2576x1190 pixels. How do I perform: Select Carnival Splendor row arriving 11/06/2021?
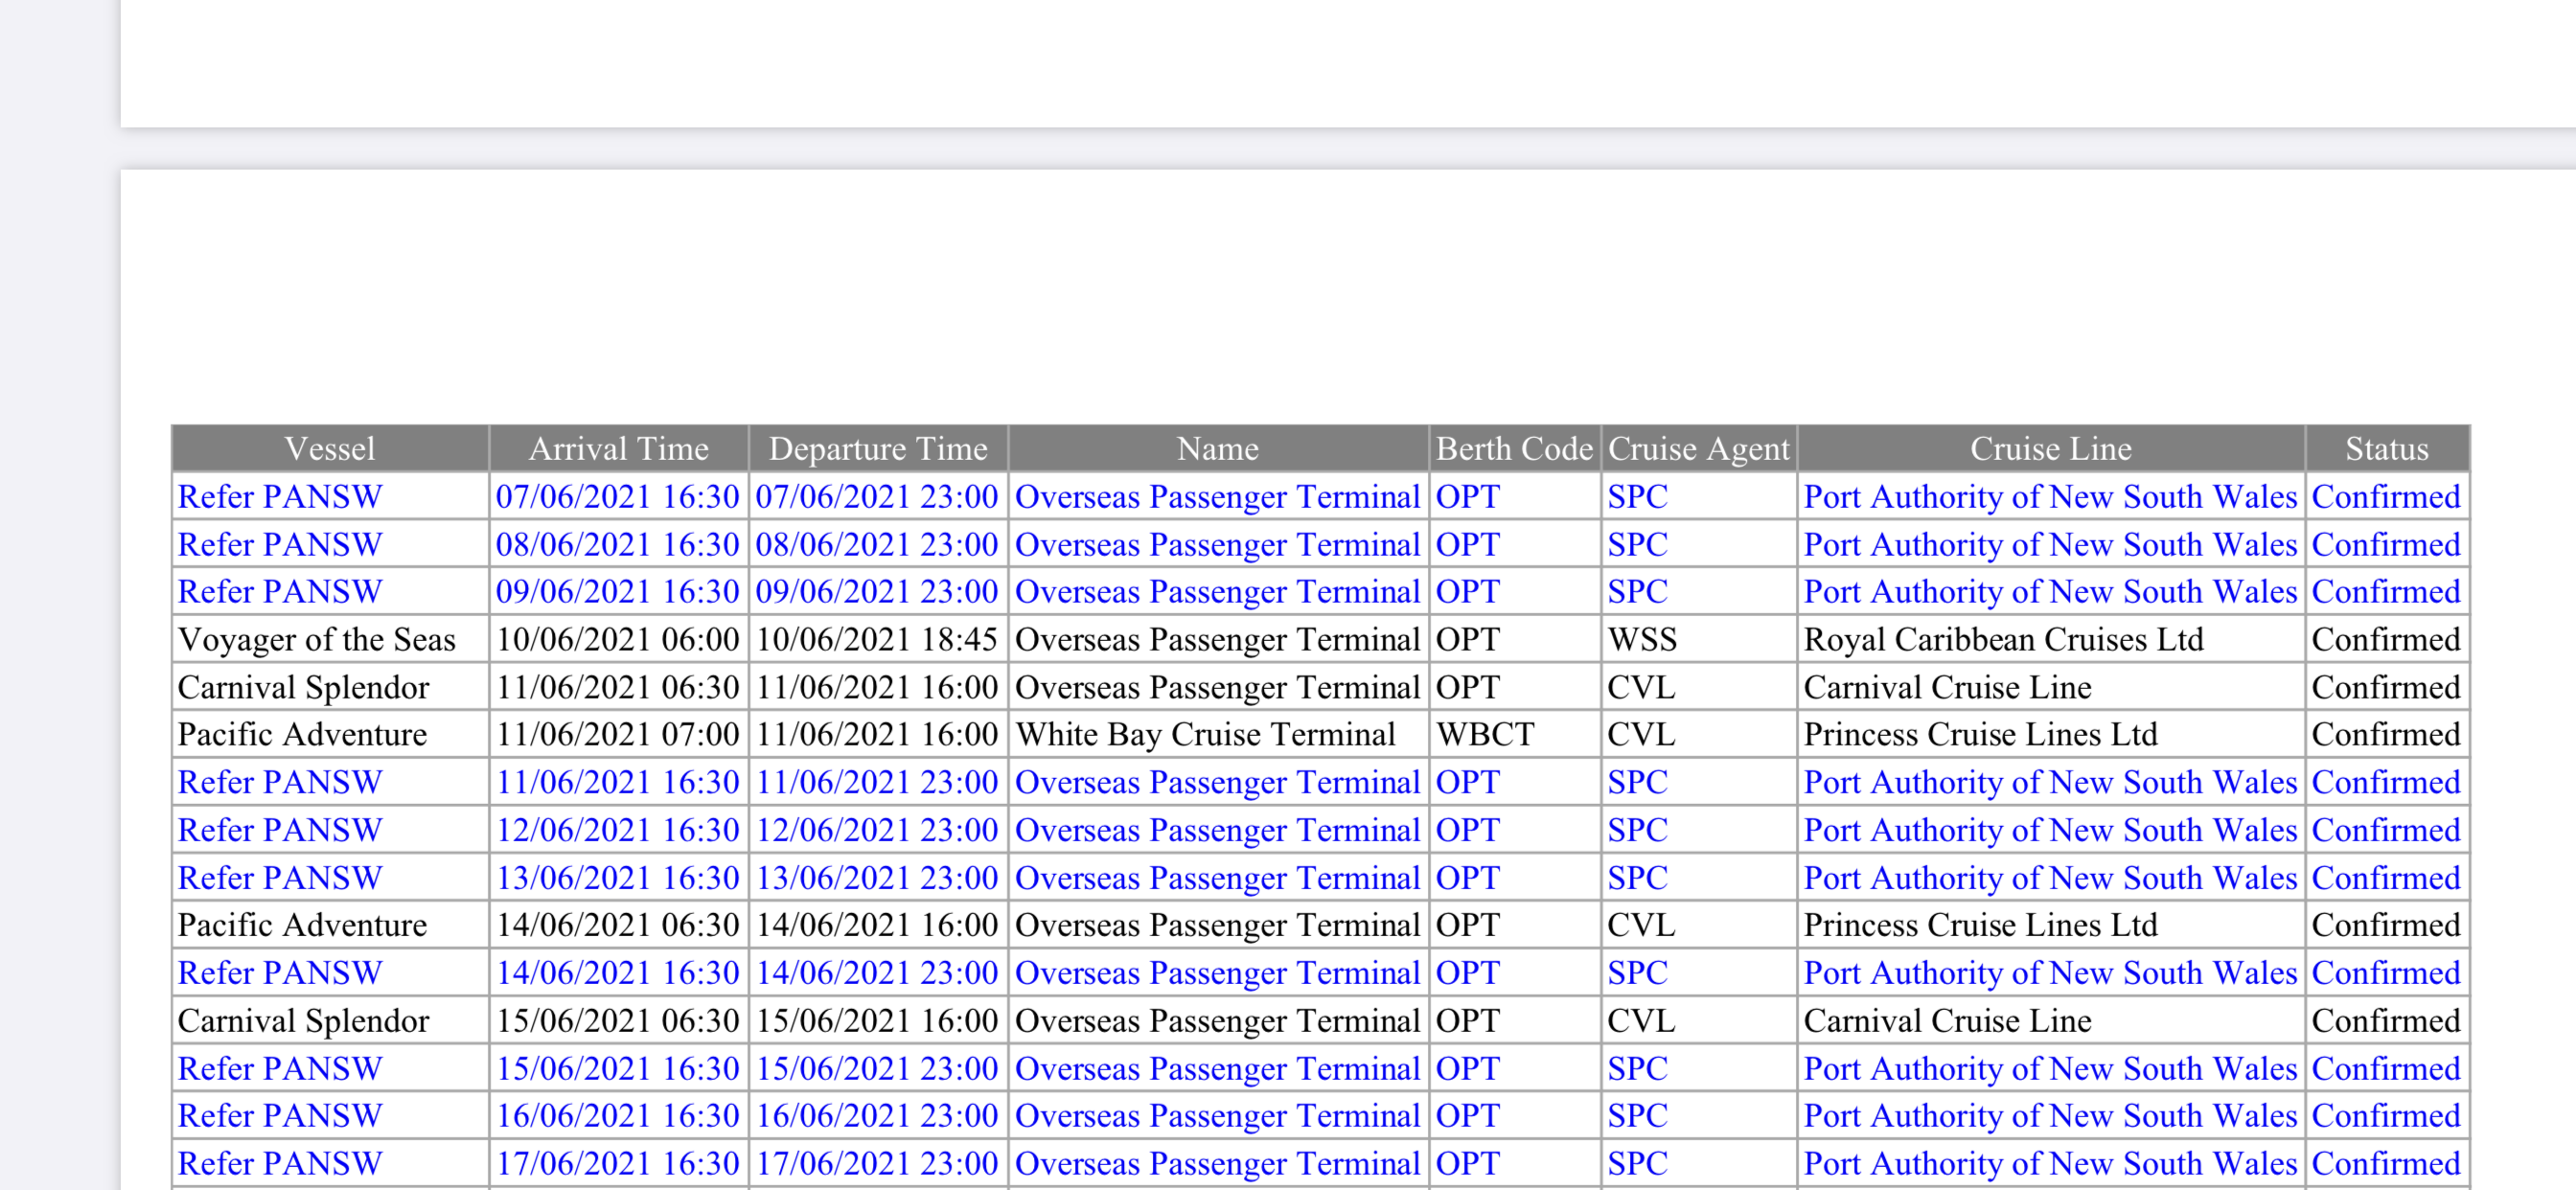pos(1320,688)
